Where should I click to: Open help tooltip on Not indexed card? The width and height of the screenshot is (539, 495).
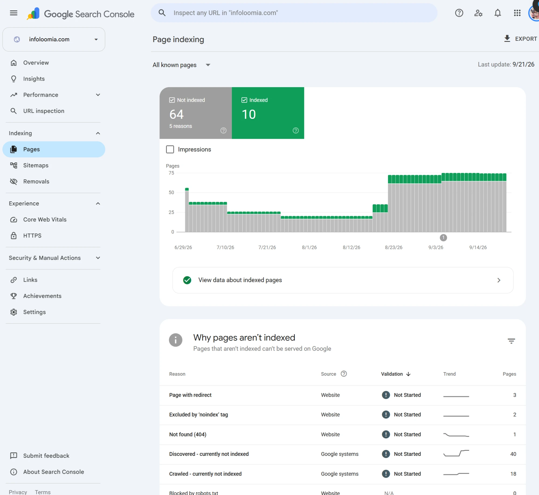pyautogui.click(x=223, y=131)
